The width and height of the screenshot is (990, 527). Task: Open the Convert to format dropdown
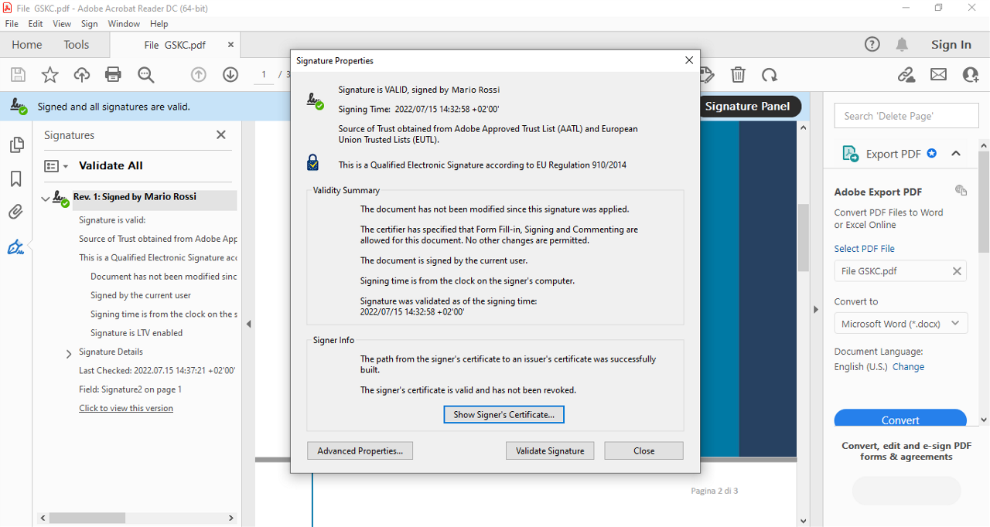pyautogui.click(x=900, y=324)
